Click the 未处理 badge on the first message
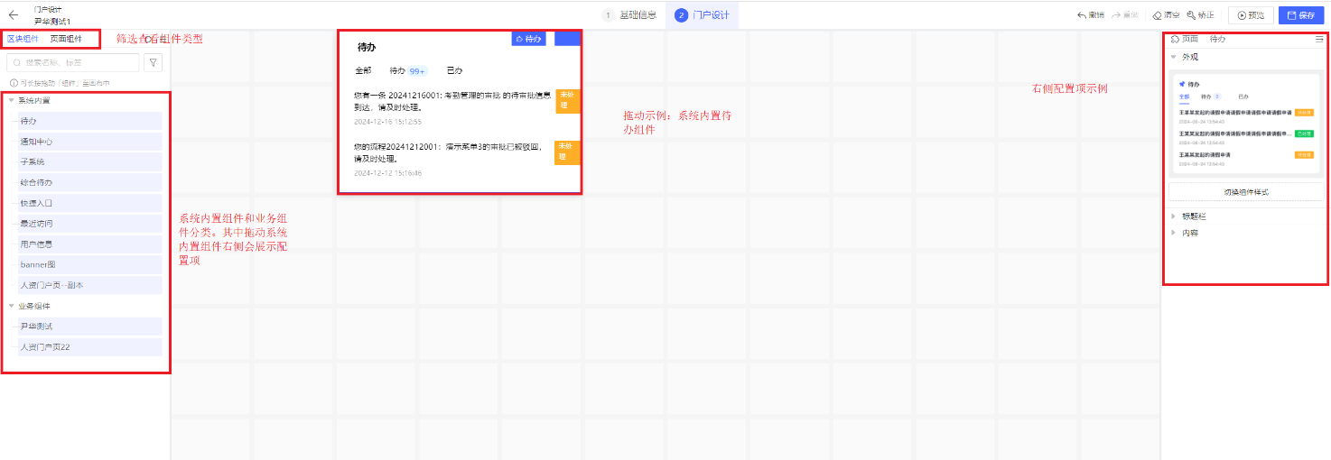 coord(567,101)
